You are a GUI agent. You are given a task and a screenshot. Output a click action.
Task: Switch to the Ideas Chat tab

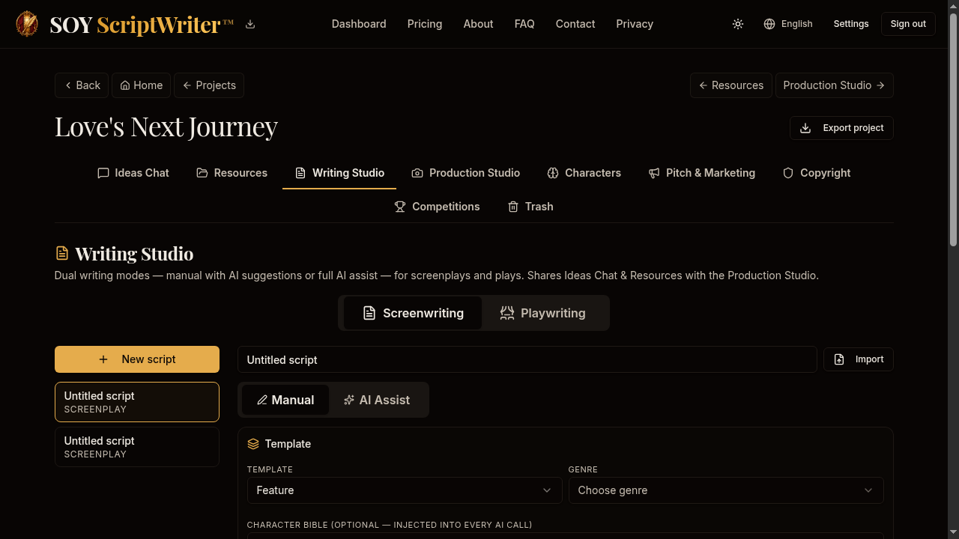tap(133, 173)
